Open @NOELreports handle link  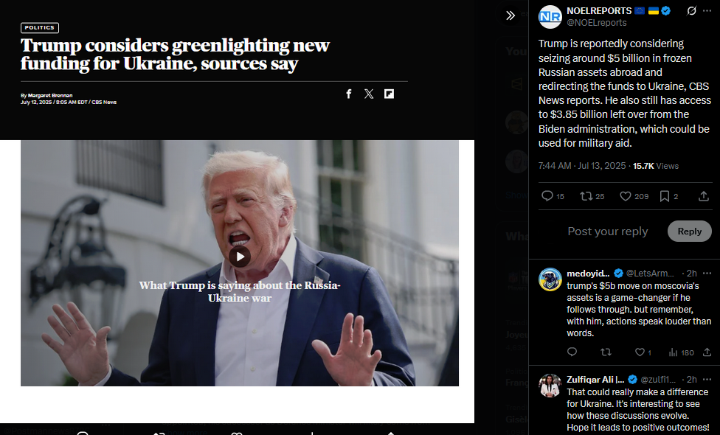click(x=596, y=22)
